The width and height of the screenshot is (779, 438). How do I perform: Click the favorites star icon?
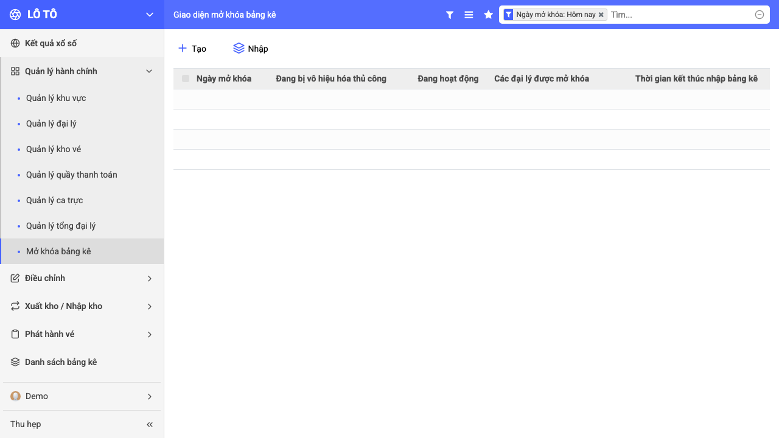point(488,15)
